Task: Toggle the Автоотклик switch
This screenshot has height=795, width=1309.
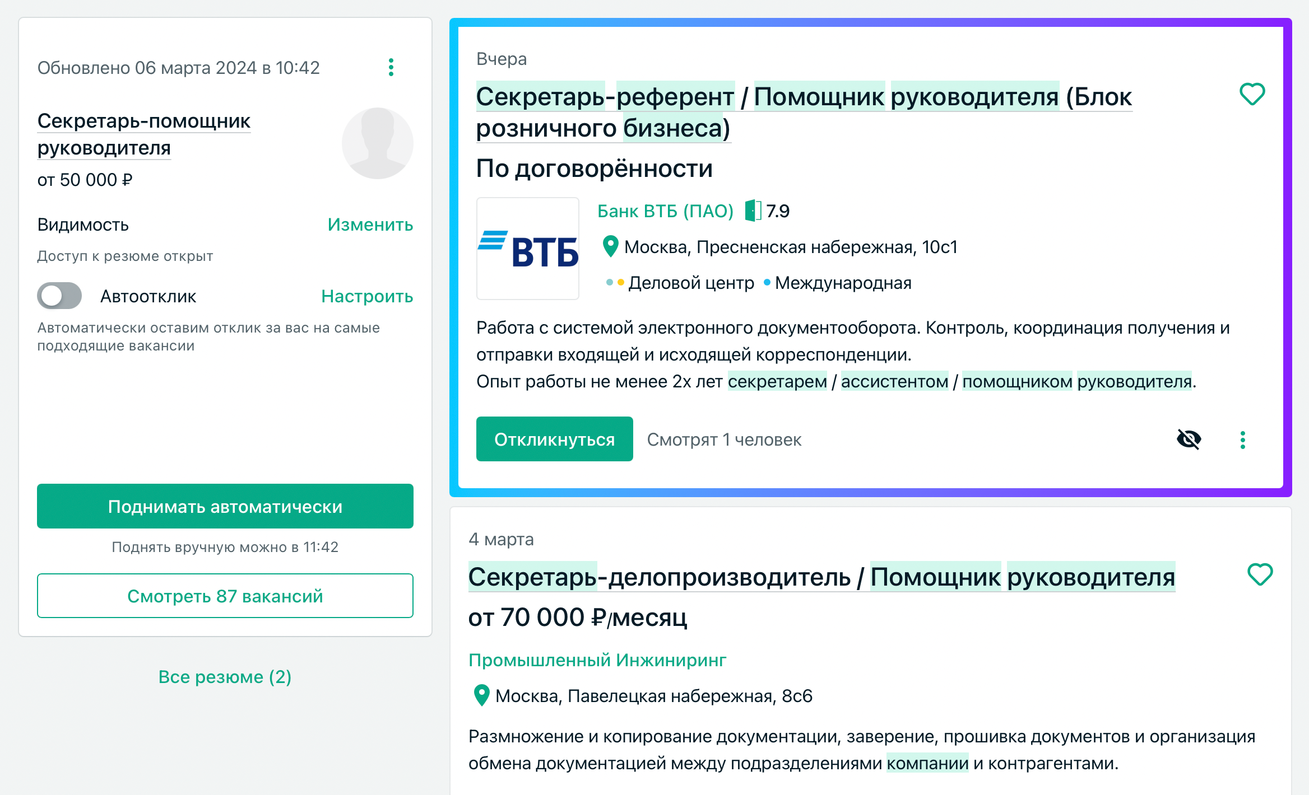Action: tap(59, 296)
